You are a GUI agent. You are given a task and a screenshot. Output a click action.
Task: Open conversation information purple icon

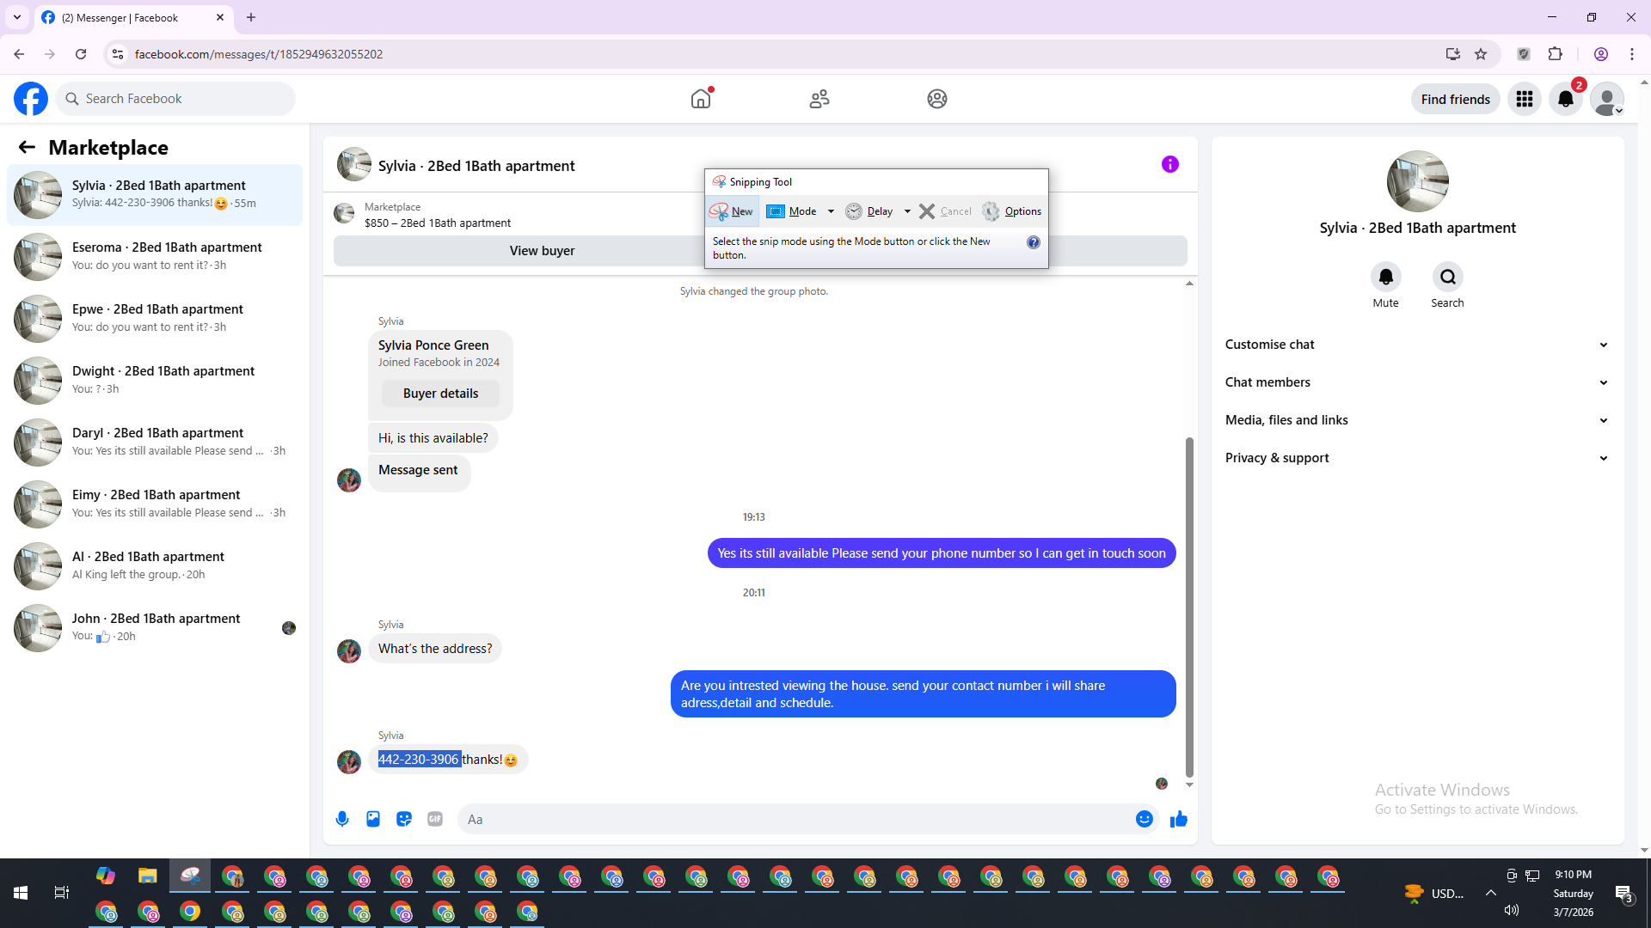coord(1170,164)
